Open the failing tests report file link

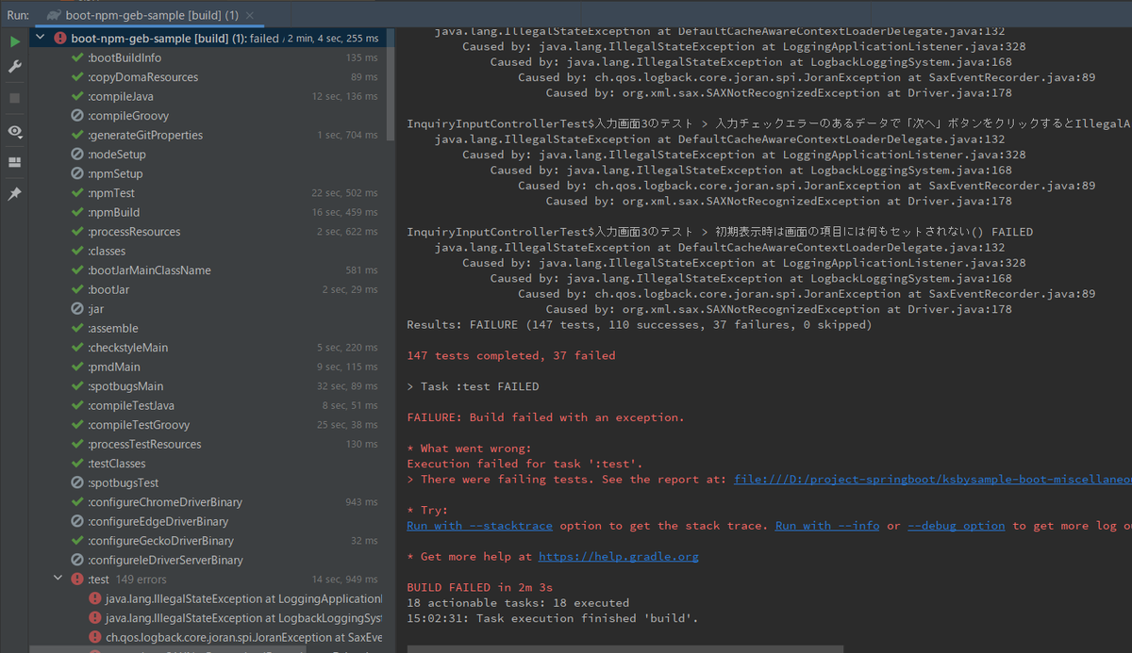[x=932, y=479]
